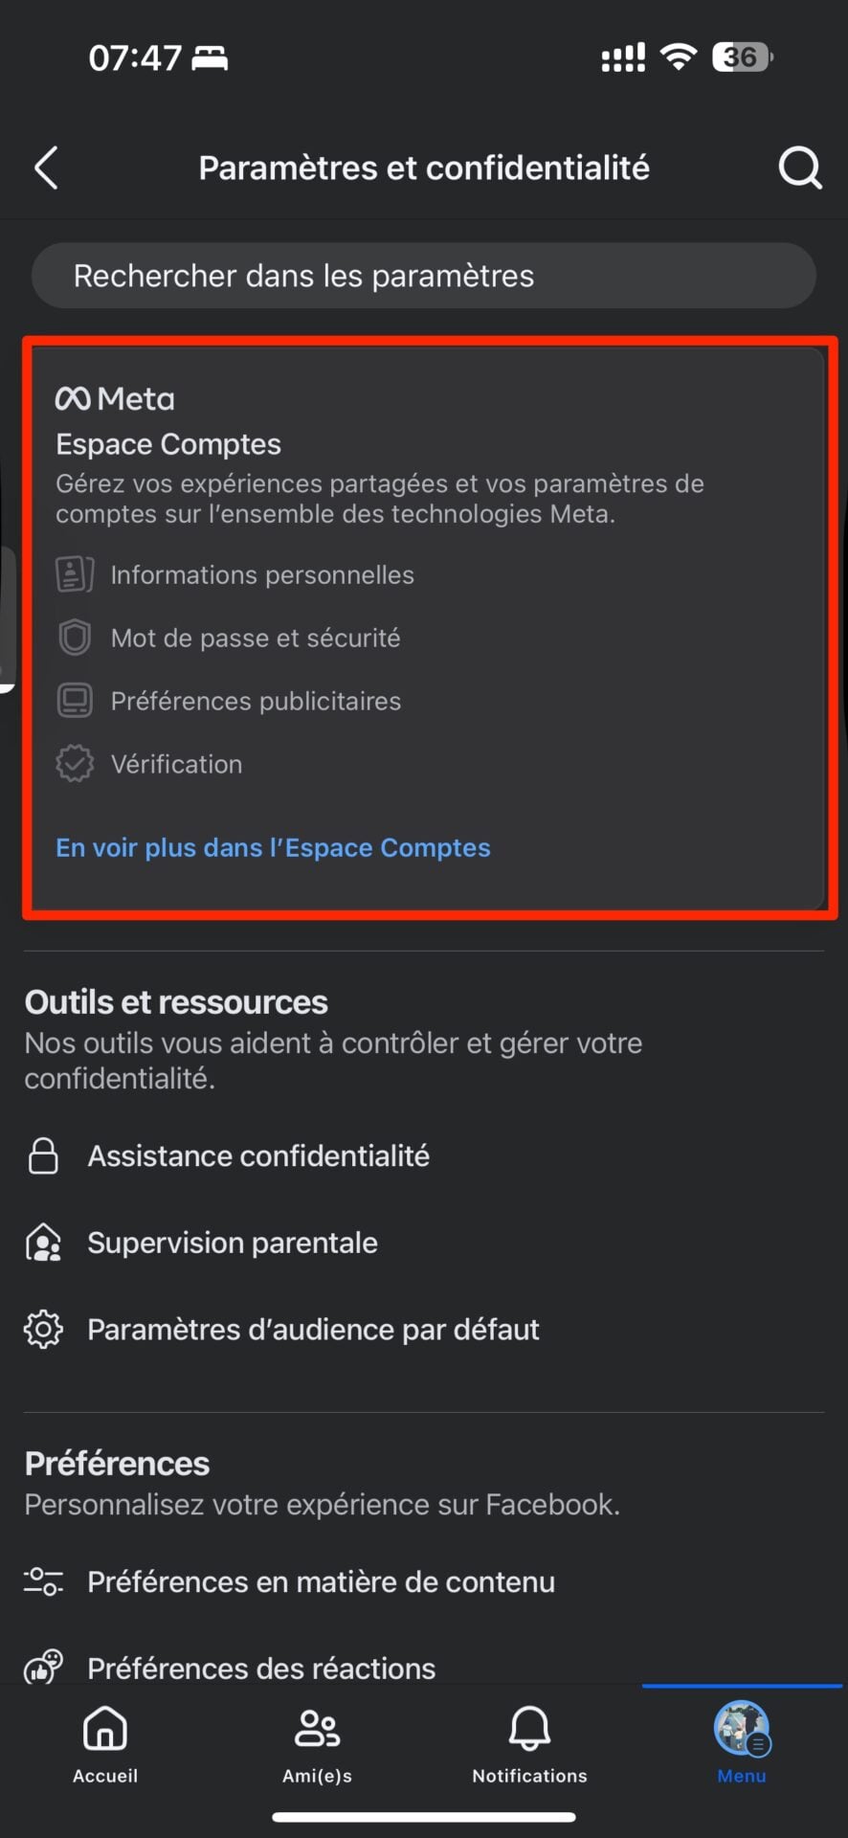Tap the audience settings gear icon
Image resolution: width=848 pixels, height=1838 pixels.
pos(43,1330)
